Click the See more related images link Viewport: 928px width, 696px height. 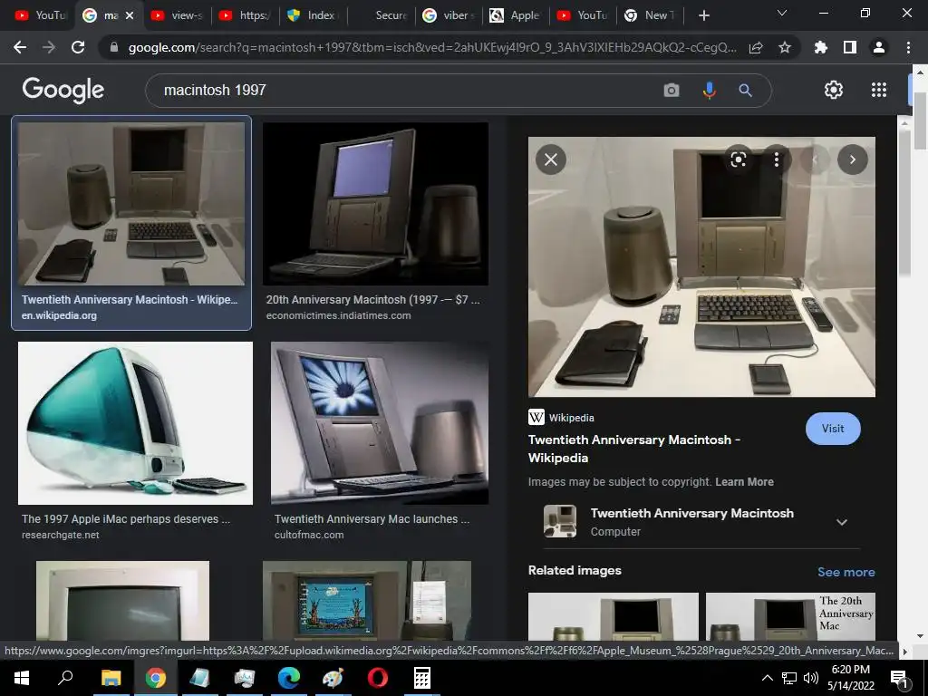point(846,572)
